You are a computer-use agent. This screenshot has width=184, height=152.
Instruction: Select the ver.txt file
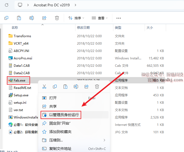(16, 110)
